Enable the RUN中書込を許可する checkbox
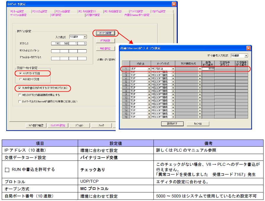265x201 pixels. coord(20,88)
